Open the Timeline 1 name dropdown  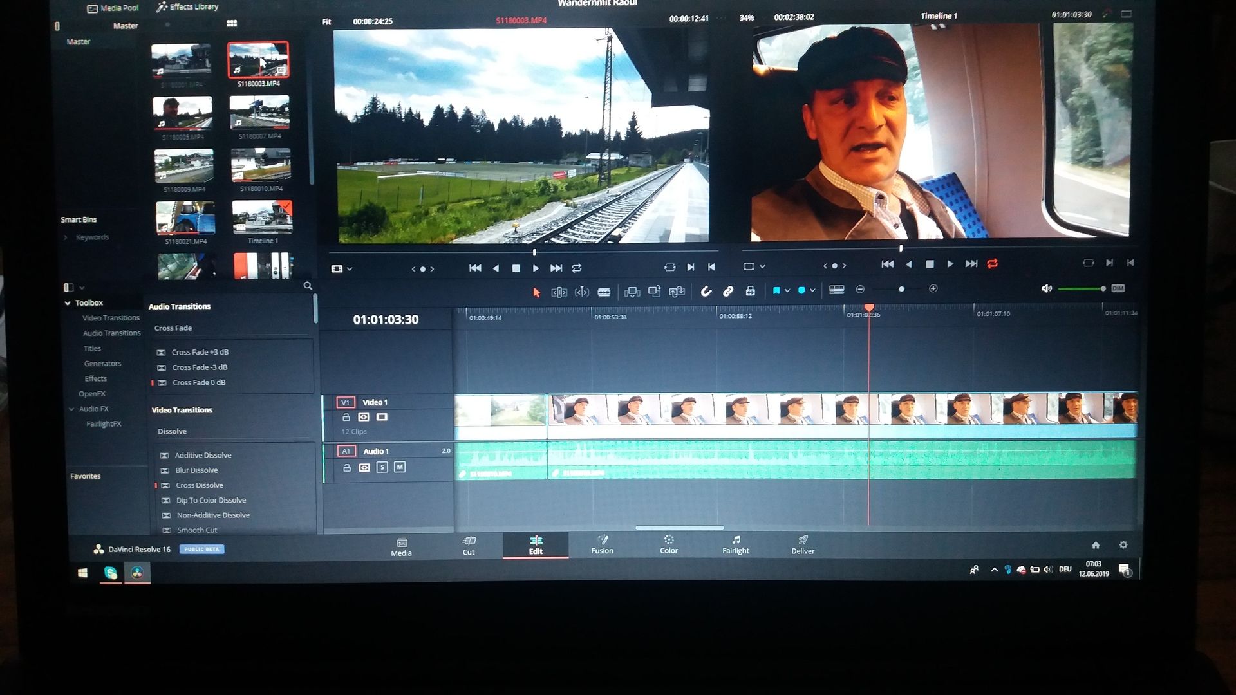coord(939,16)
